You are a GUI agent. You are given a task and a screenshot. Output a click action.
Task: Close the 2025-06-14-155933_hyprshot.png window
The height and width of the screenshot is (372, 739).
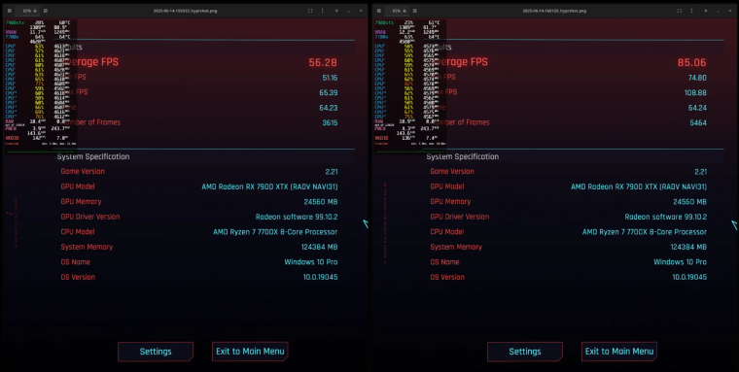[361, 11]
